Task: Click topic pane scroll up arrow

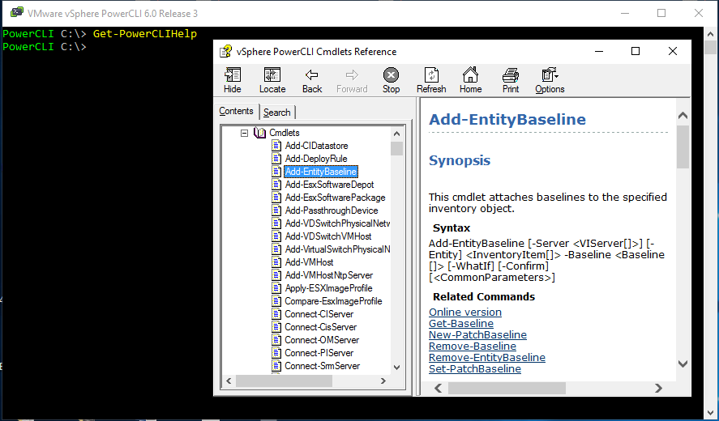Action: point(683,116)
